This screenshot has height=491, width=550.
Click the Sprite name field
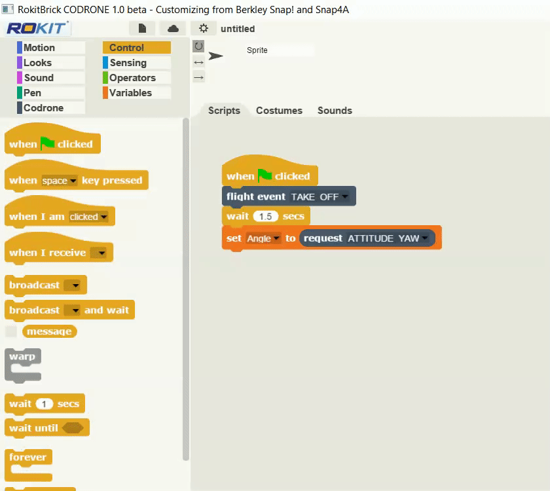(279, 50)
